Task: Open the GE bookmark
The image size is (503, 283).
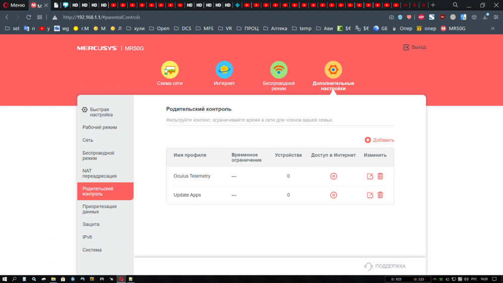Action: (x=380, y=29)
